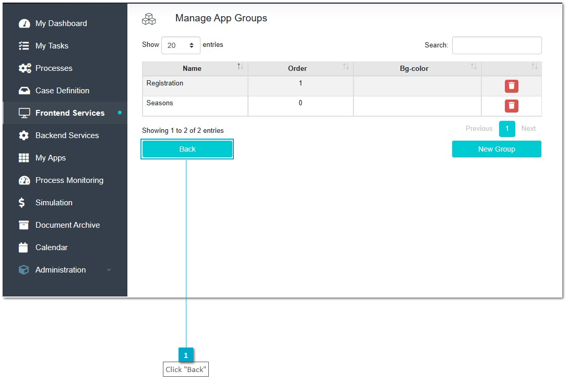
Task: Open the Show entries count dropdown
Action: coord(181,45)
